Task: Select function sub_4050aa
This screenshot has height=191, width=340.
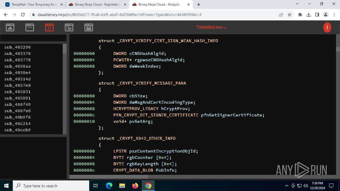Action: [18, 66]
